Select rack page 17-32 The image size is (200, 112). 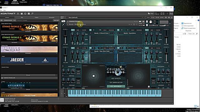(x=152, y=17)
